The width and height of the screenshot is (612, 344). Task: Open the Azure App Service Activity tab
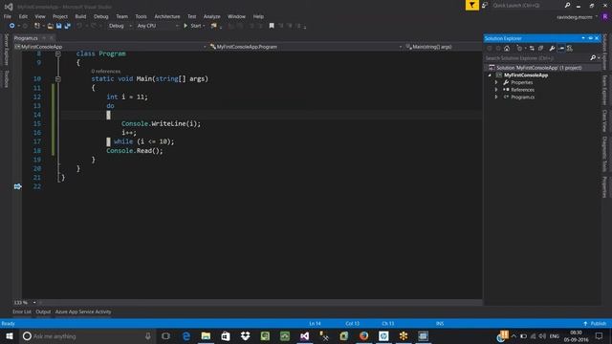coord(83,312)
